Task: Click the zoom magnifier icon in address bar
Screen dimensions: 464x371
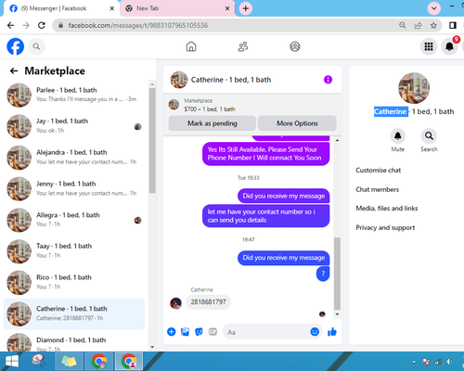Action: pyautogui.click(x=403, y=25)
